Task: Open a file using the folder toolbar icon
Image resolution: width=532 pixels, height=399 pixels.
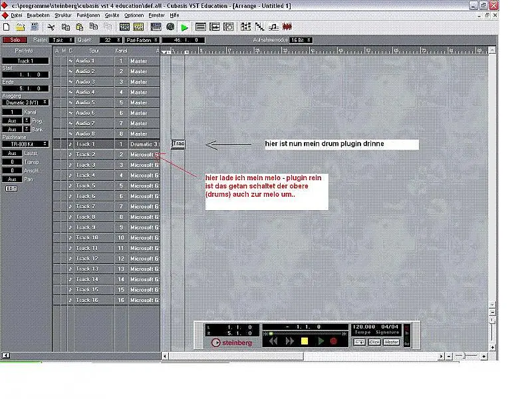Action: (21, 27)
